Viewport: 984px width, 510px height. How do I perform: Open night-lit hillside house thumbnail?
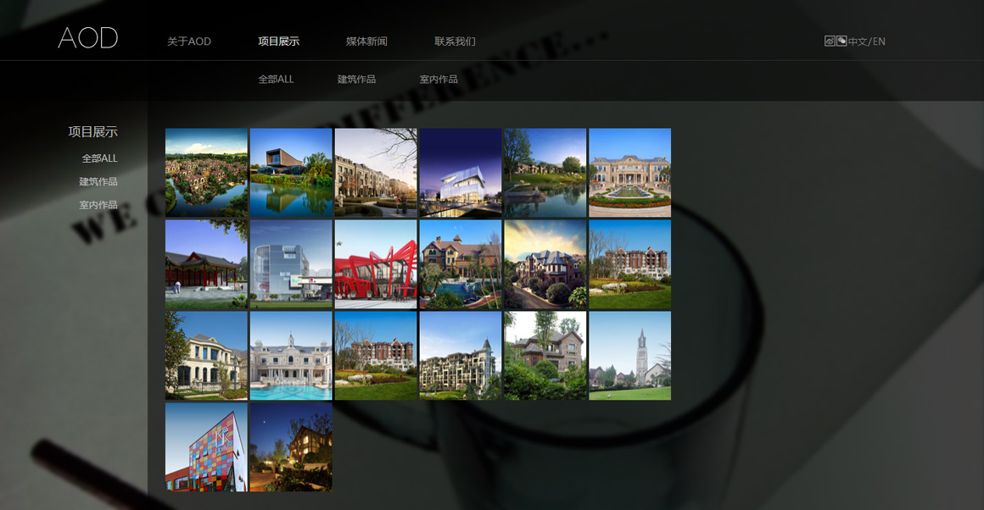[x=291, y=447]
